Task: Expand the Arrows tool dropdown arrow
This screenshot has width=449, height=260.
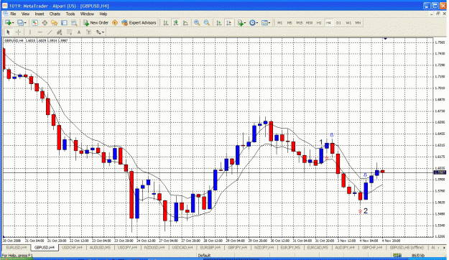Action: pos(103,32)
